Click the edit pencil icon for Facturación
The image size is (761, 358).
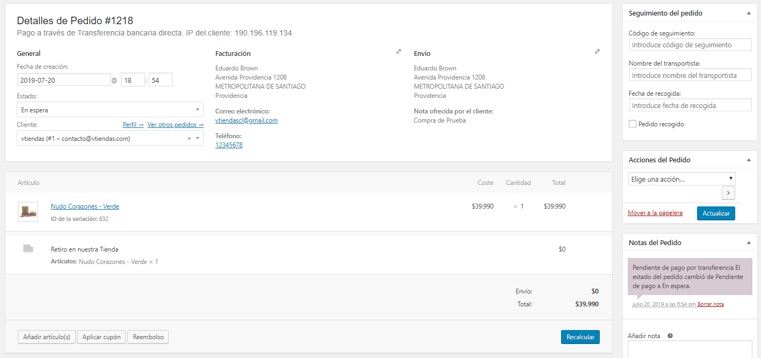pyautogui.click(x=399, y=52)
